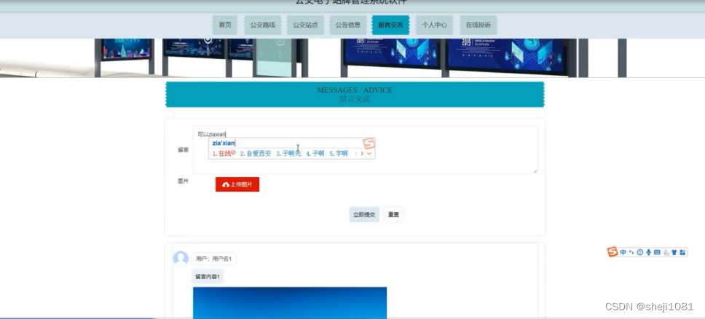Image resolution: width=705 pixels, height=319 pixels.
Task: Open the Sogou emoji face panel
Action: click(639, 252)
